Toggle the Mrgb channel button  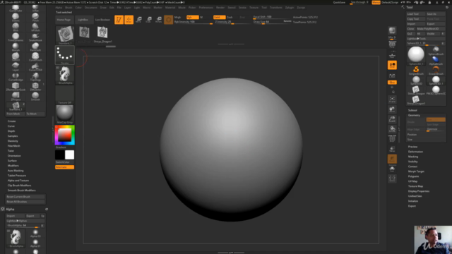coord(178,17)
